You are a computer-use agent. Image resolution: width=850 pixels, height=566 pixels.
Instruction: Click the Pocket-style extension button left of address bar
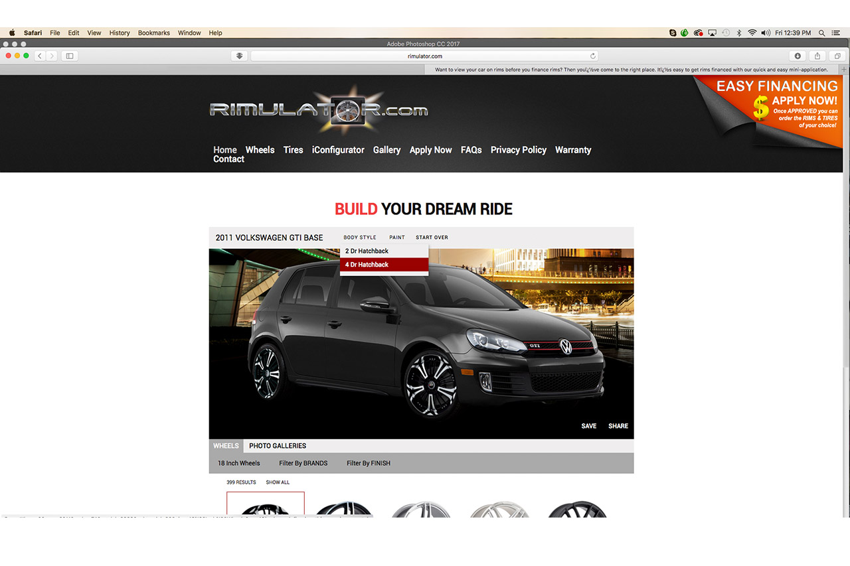tap(240, 56)
